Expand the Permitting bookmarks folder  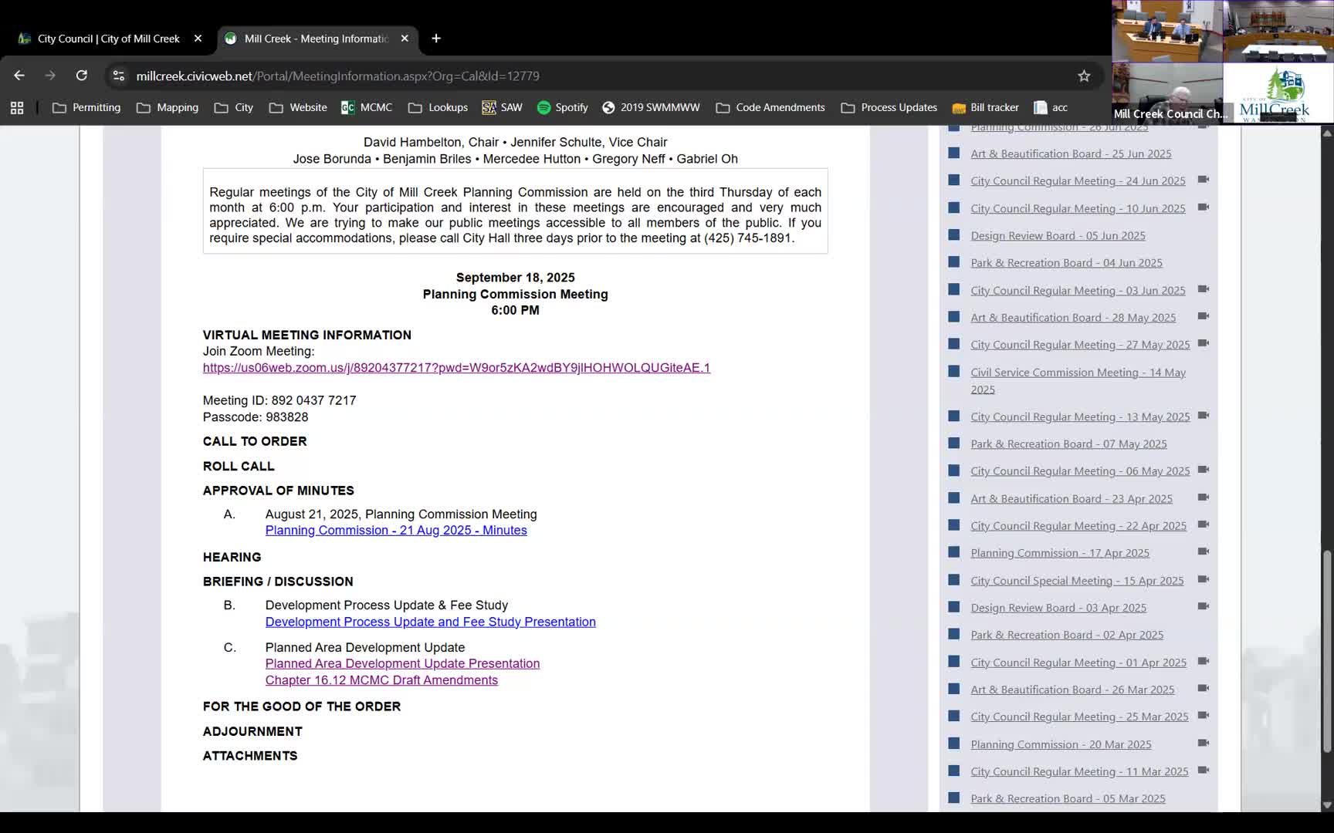tap(86, 108)
